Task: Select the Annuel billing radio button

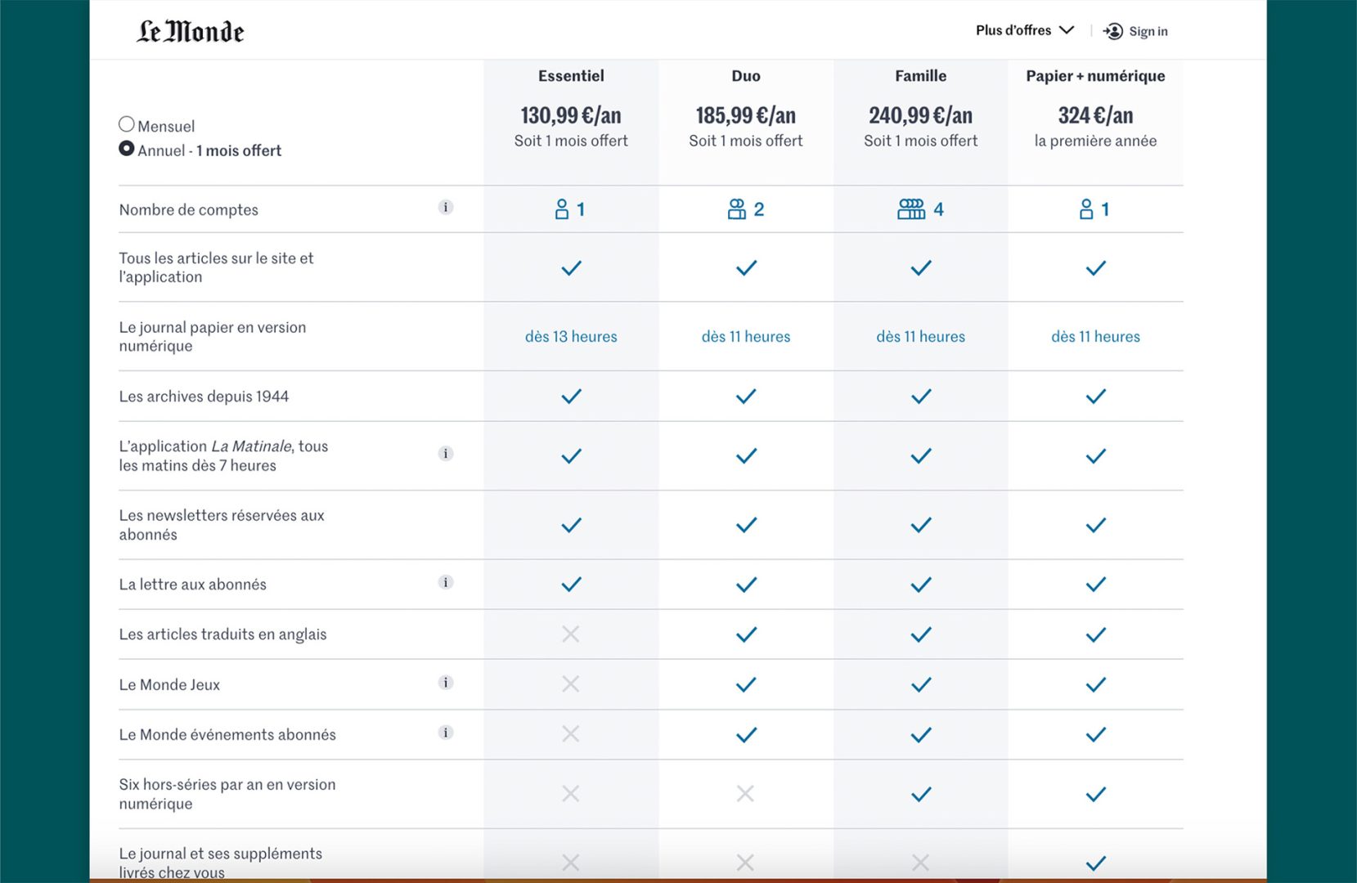Action: point(127,149)
